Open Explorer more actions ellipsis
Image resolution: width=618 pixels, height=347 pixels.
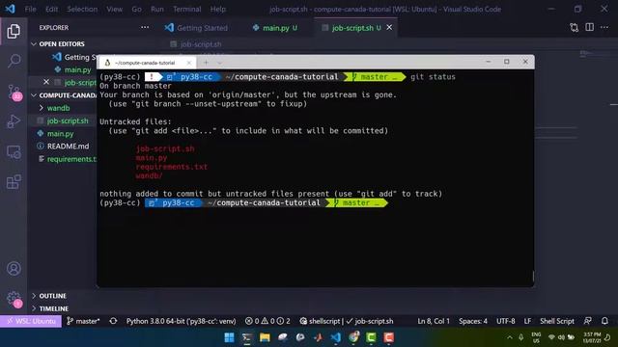pyautogui.click(x=145, y=28)
